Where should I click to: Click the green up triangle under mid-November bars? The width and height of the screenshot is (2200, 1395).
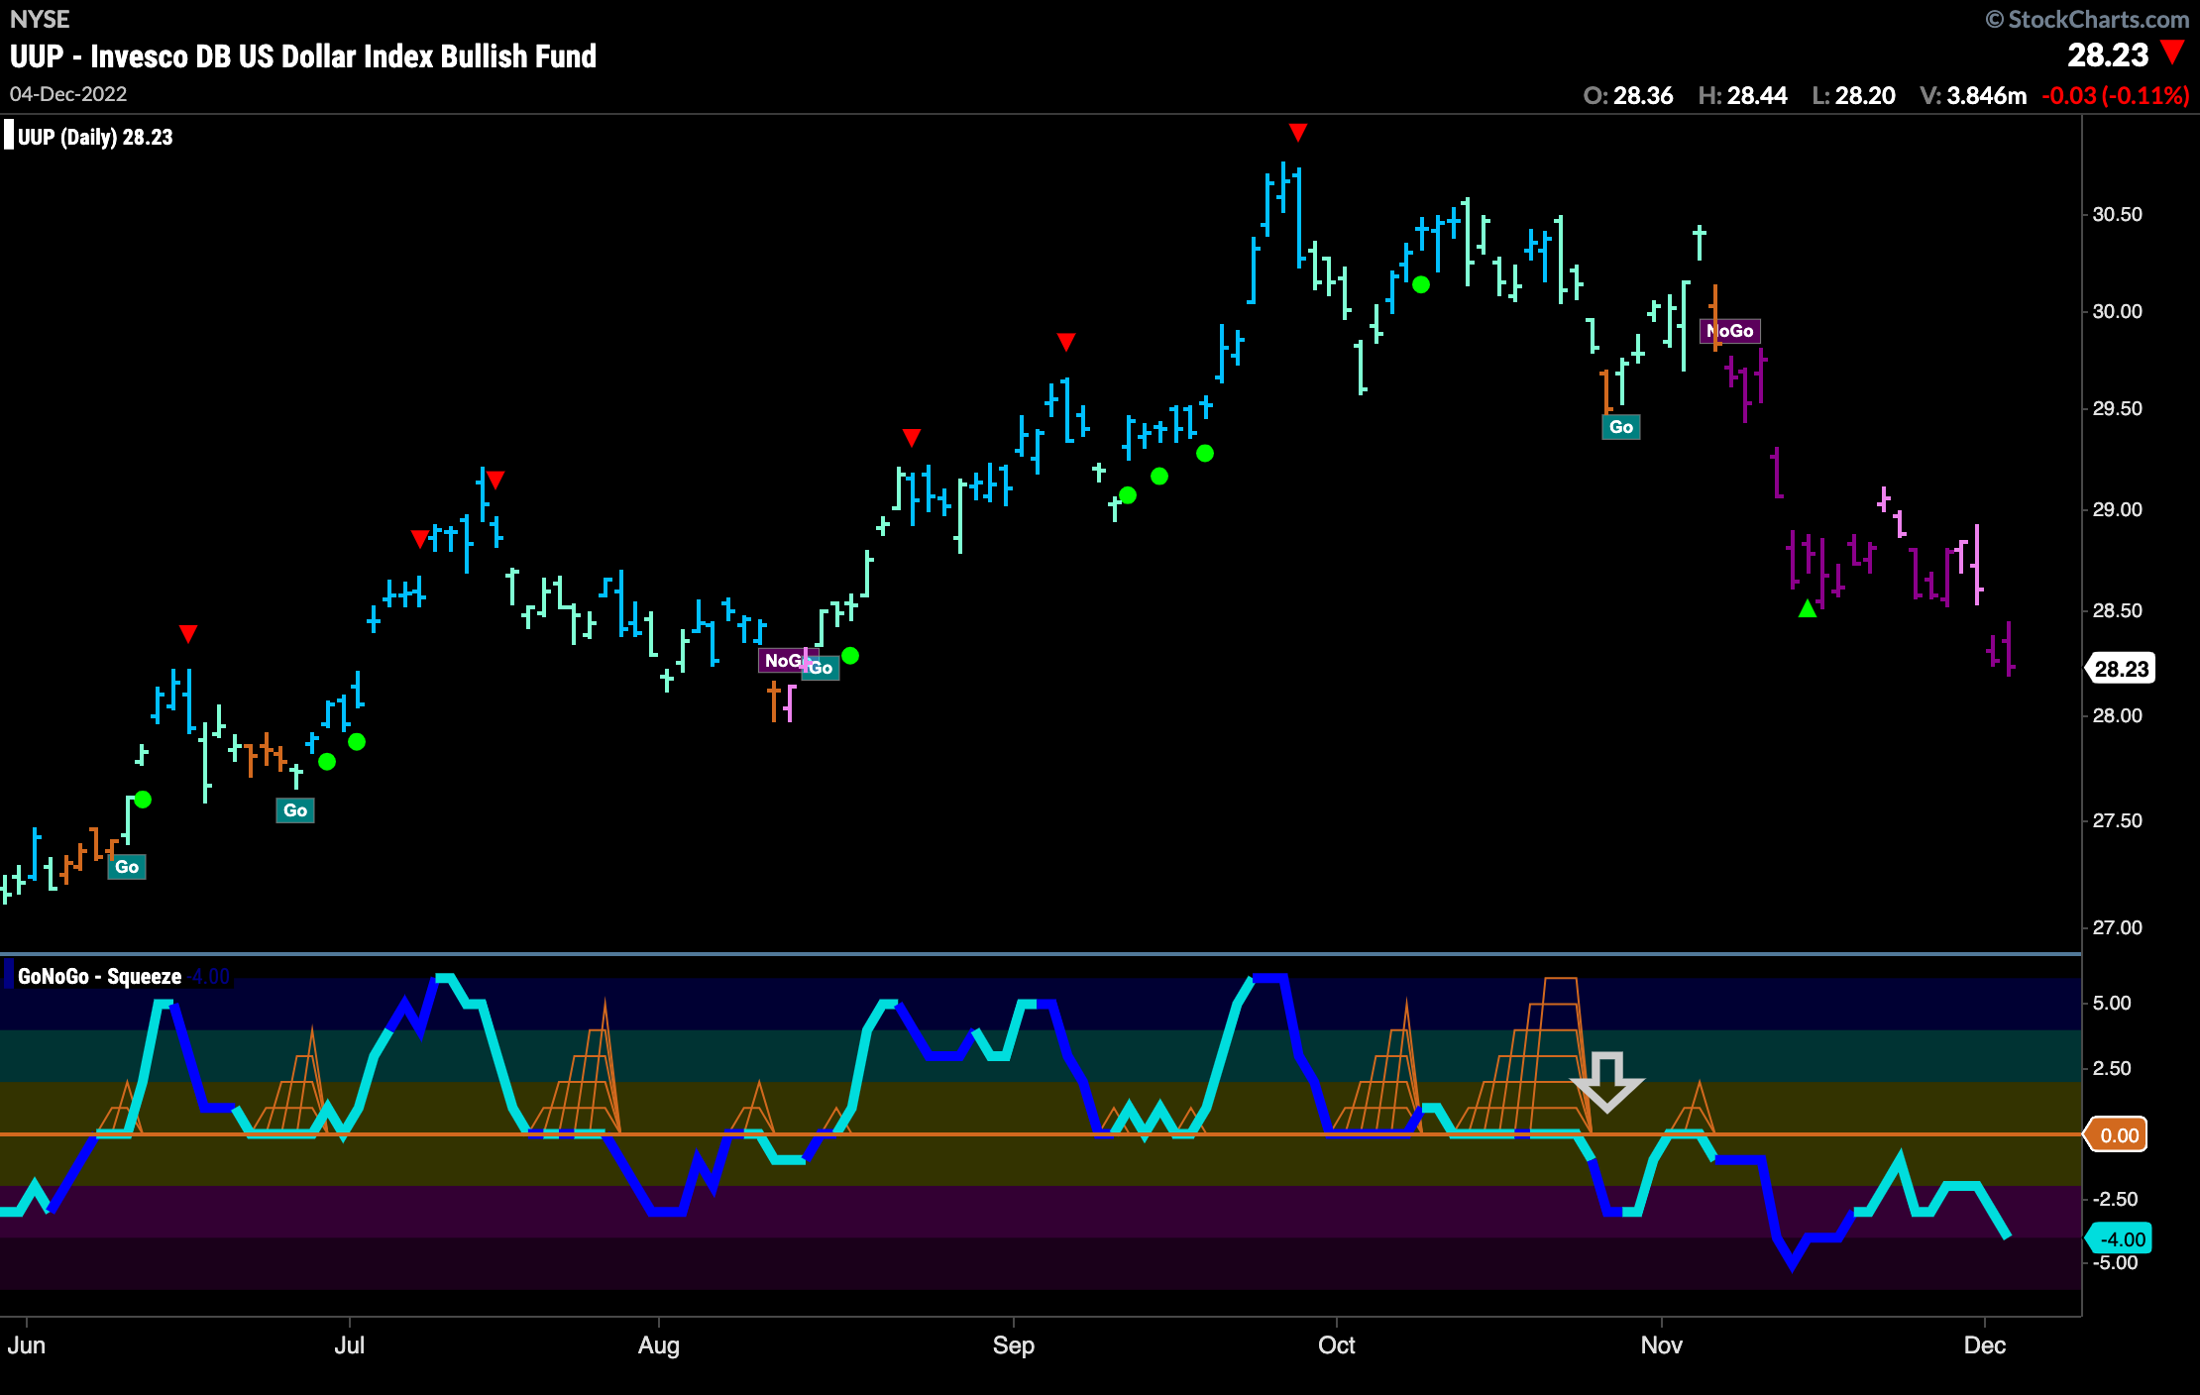(x=1808, y=608)
